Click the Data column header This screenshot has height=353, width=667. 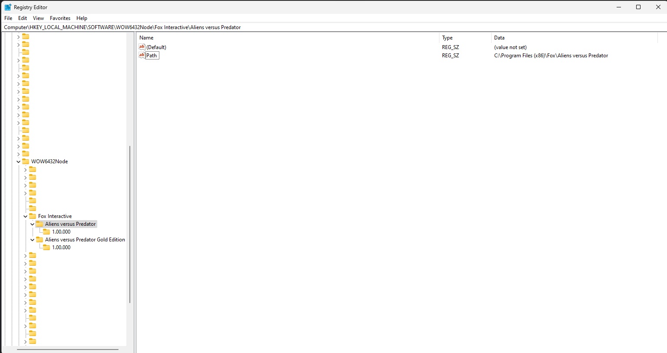tap(575, 38)
